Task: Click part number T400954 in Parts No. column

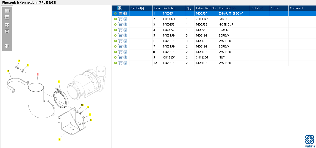Action: point(169,13)
